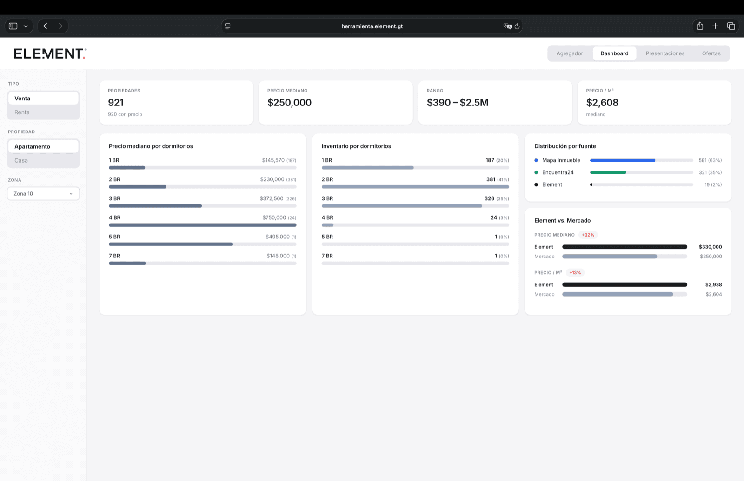
Task: Toggle the Safari sidebar
Action: (x=13, y=26)
